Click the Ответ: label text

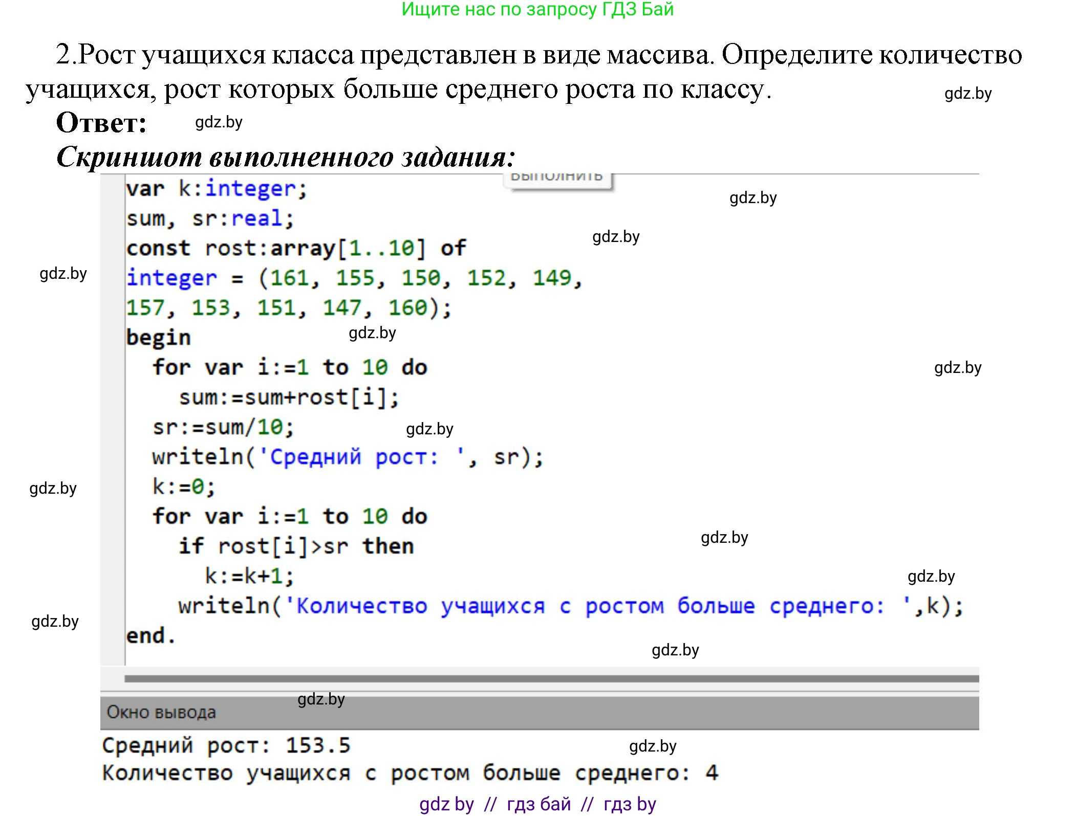point(101,123)
